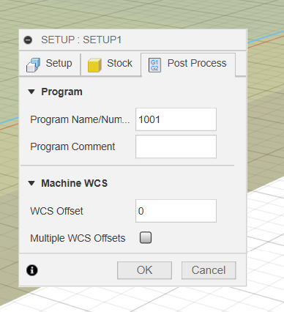This screenshot has height=312, width=284.
Task: Switch to the Setup tab
Action: [x=50, y=64]
